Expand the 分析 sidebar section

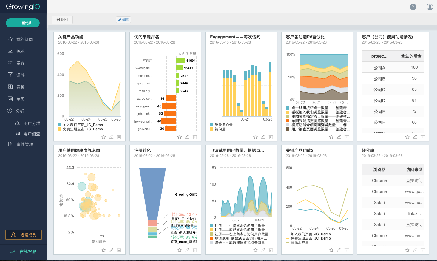(x=20, y=111)
